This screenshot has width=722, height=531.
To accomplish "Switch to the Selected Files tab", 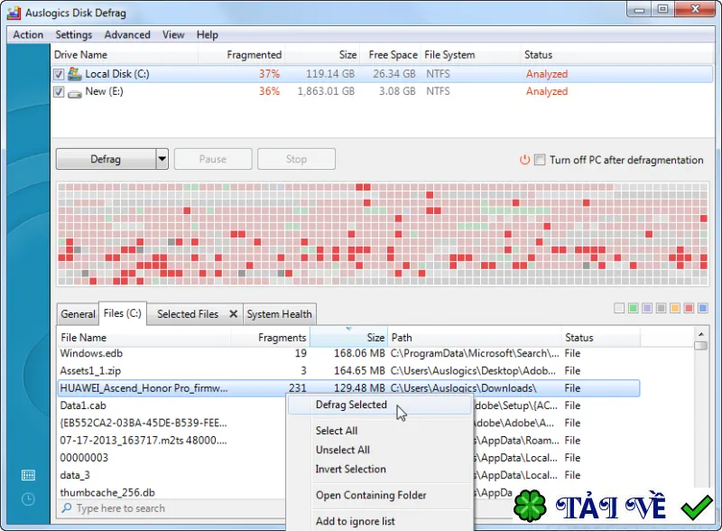I will point(188,314).
